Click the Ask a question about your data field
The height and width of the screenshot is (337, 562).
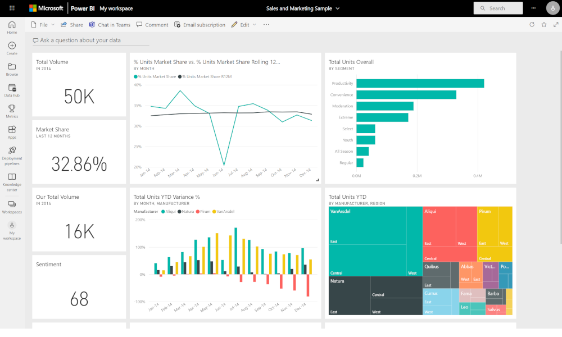coord(90,40)
